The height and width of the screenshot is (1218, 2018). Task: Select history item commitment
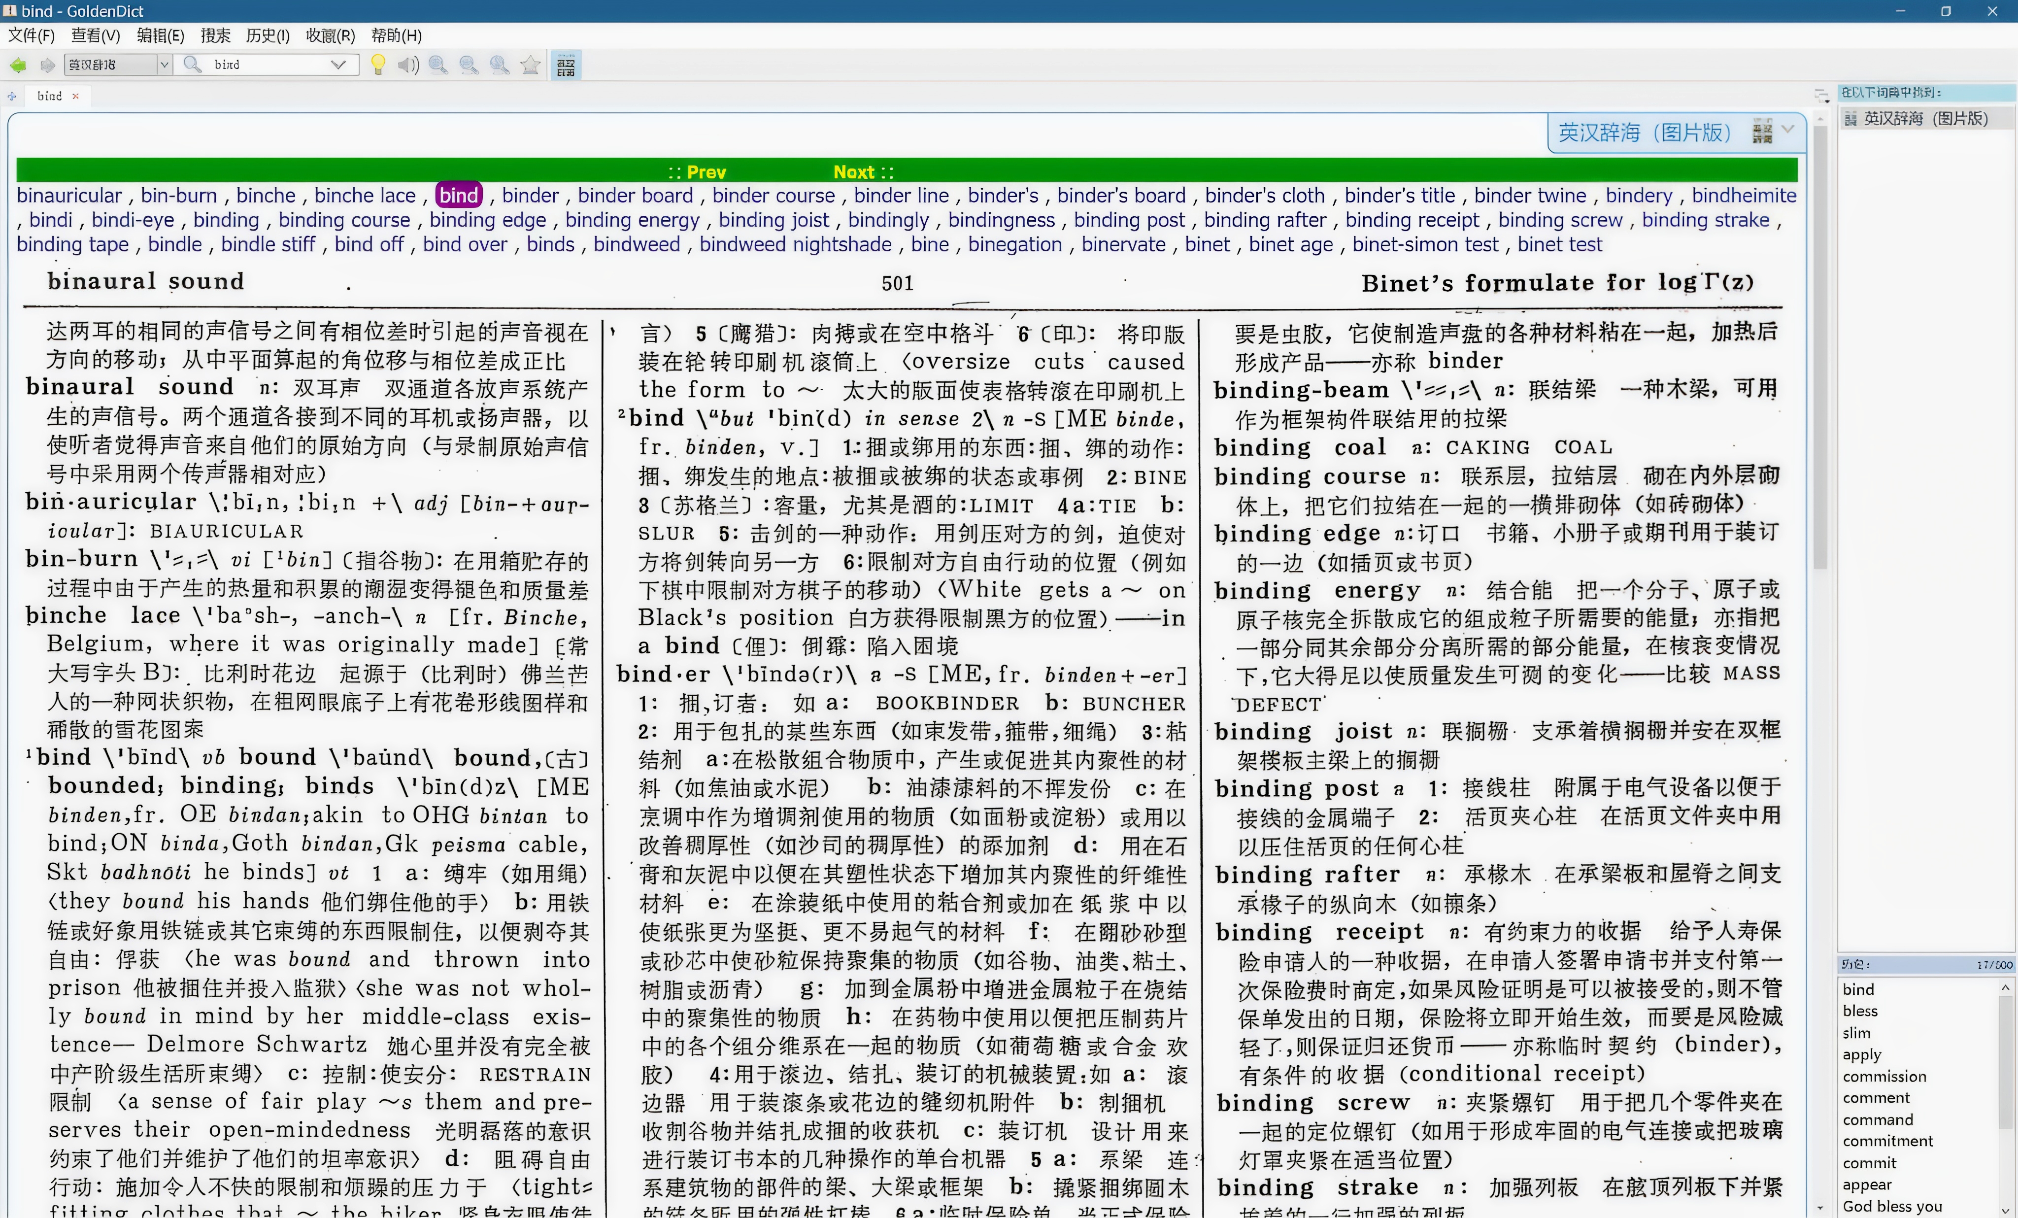click(1888, 1141)
